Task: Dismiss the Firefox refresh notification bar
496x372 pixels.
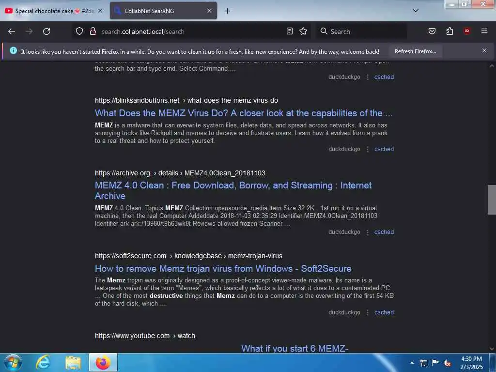Action: tap(484, 50)
